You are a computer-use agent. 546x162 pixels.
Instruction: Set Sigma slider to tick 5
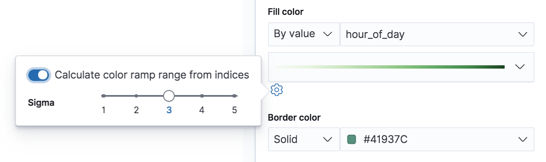[x=235, y=96]
